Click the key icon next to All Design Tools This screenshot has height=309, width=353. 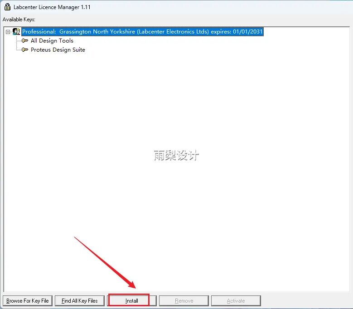coord(25,41)
